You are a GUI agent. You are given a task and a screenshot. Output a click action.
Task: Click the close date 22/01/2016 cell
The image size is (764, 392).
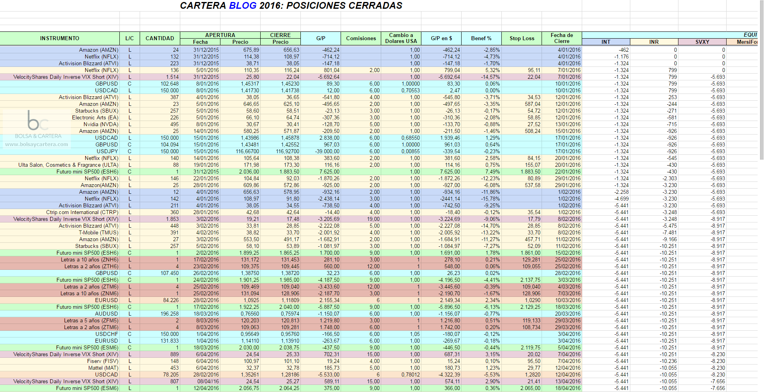(x=562, y=172)
